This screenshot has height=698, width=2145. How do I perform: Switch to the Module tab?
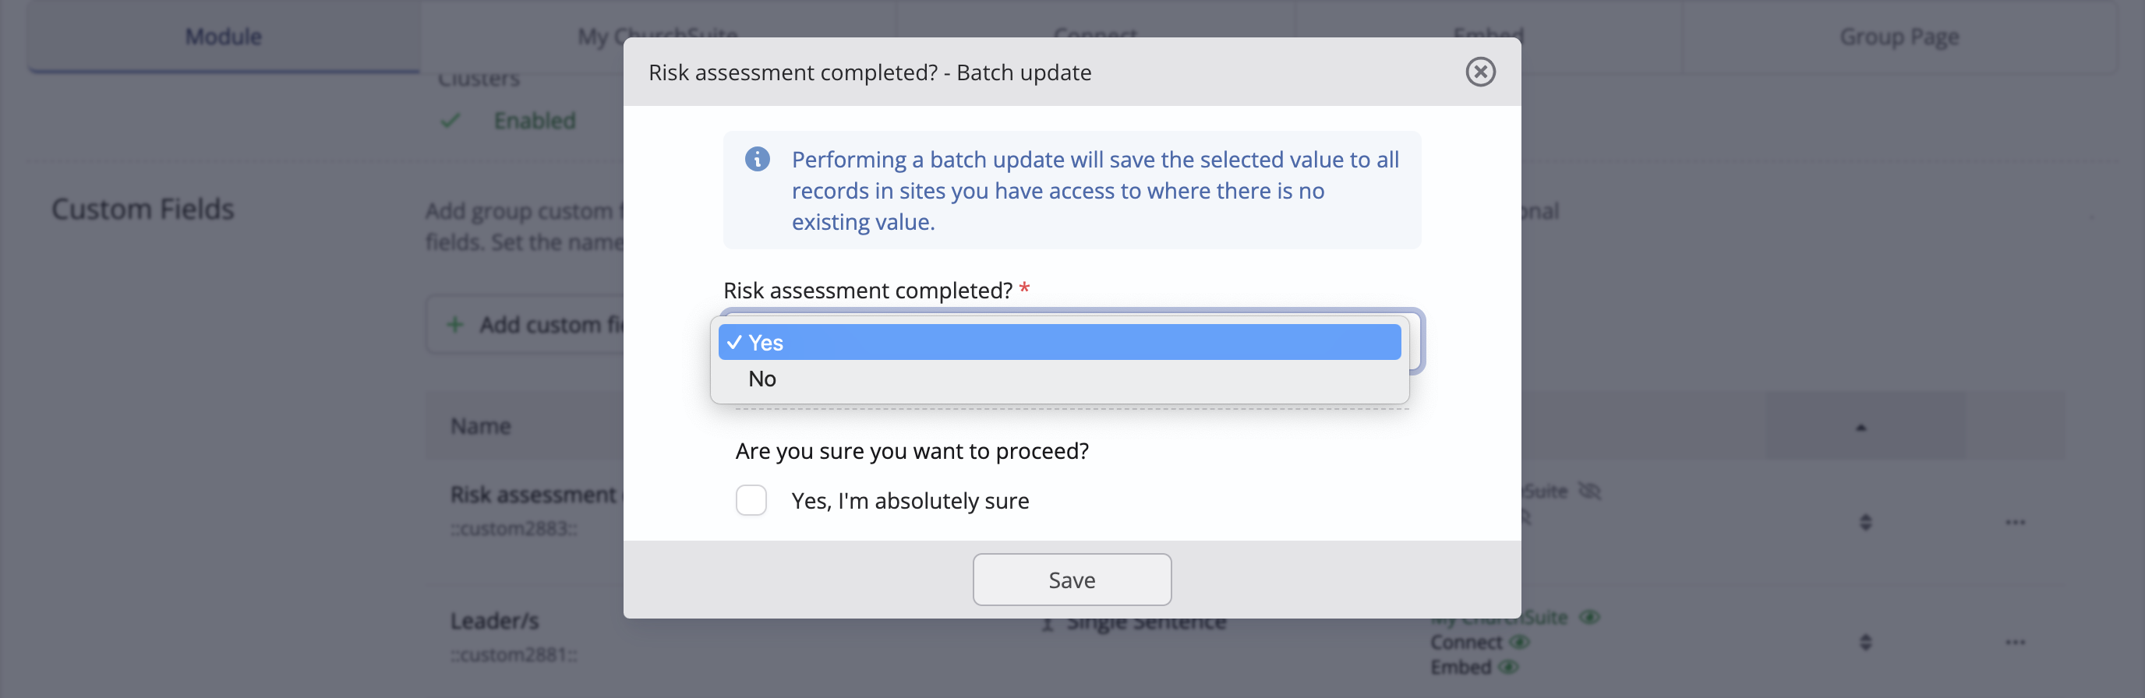click(223, 37)
